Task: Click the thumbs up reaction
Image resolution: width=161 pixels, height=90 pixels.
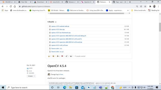Action: (50, 56)
